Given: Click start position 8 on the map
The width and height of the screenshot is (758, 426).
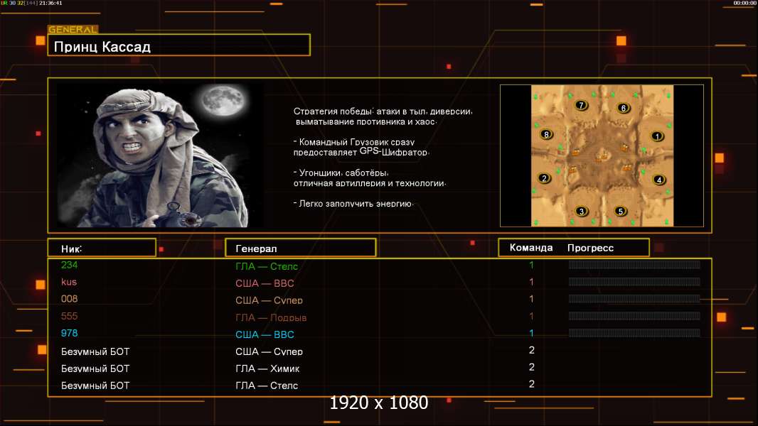Looking at the screenshot, I should click(546, 134).
